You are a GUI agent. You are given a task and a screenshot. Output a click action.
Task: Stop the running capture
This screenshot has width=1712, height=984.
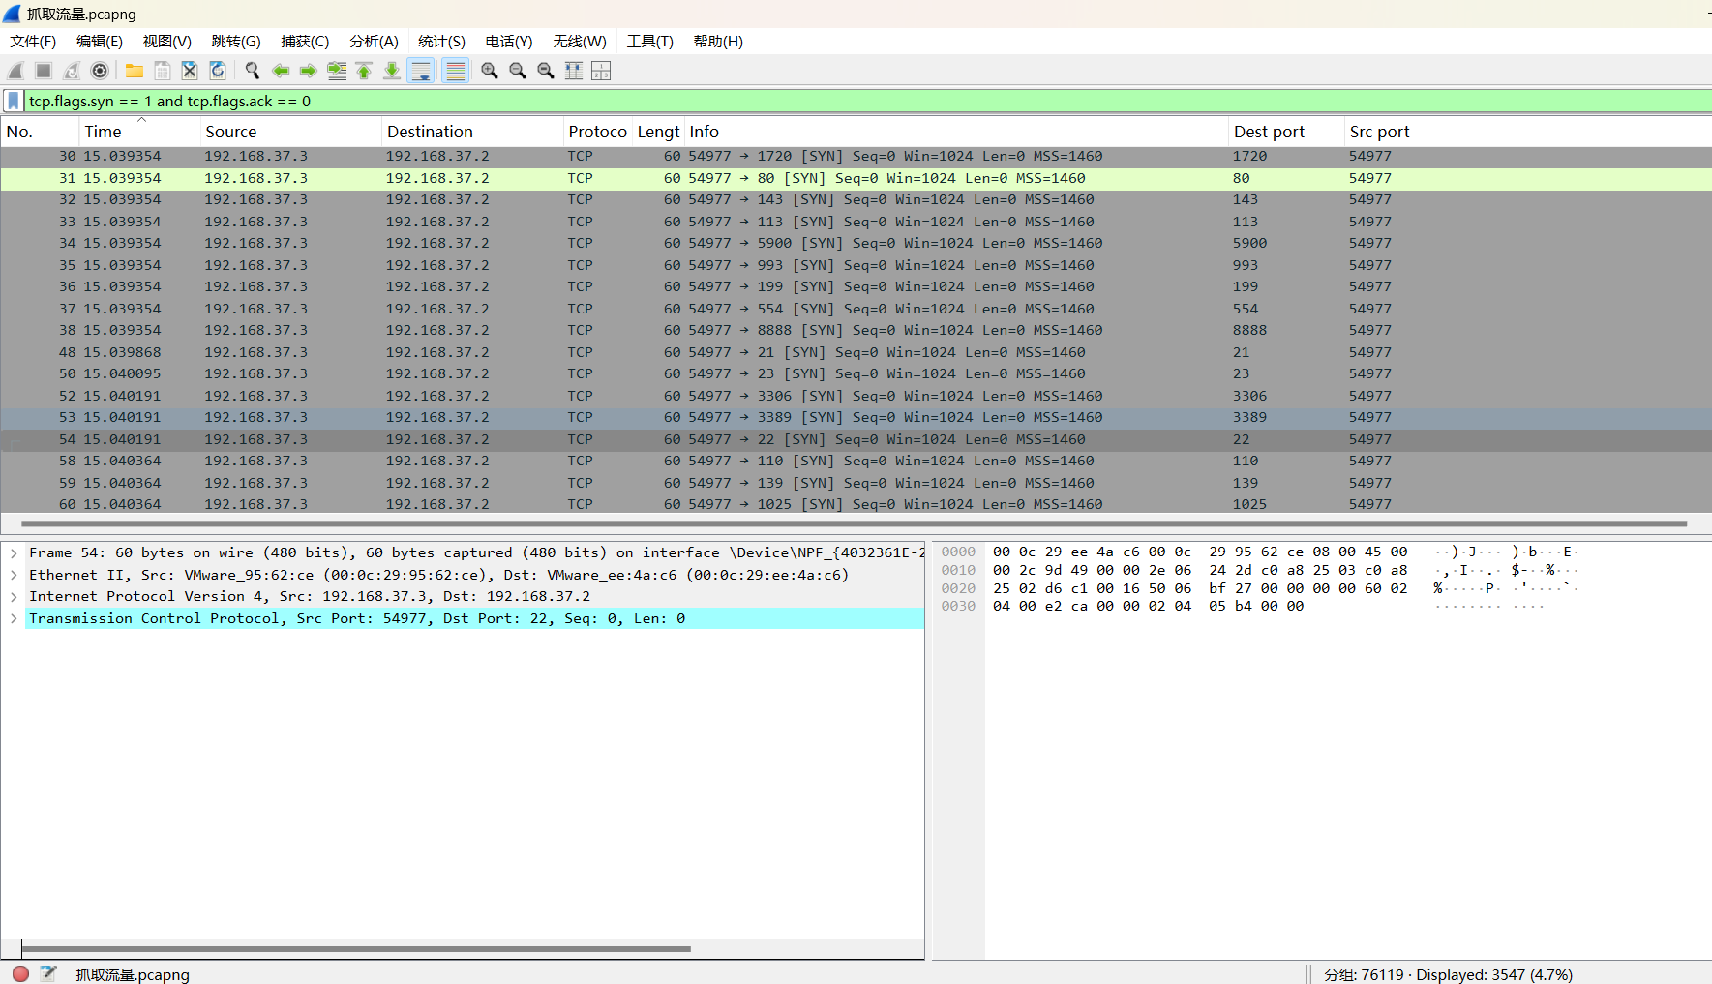[44, 71]
